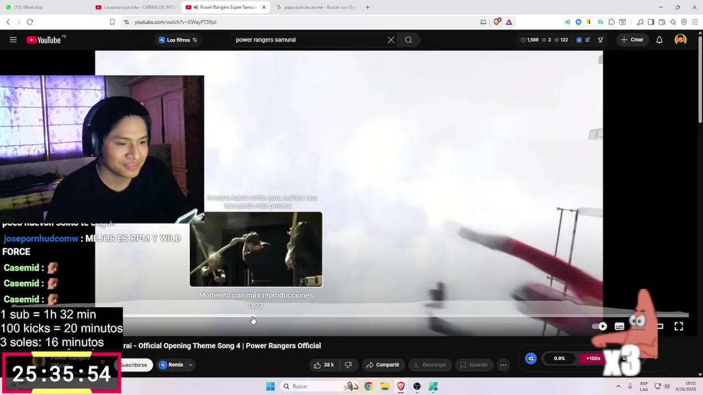Open the Brave Wallet icon
The width and height of the screenshot is (703, 395).
coord(662,22)
